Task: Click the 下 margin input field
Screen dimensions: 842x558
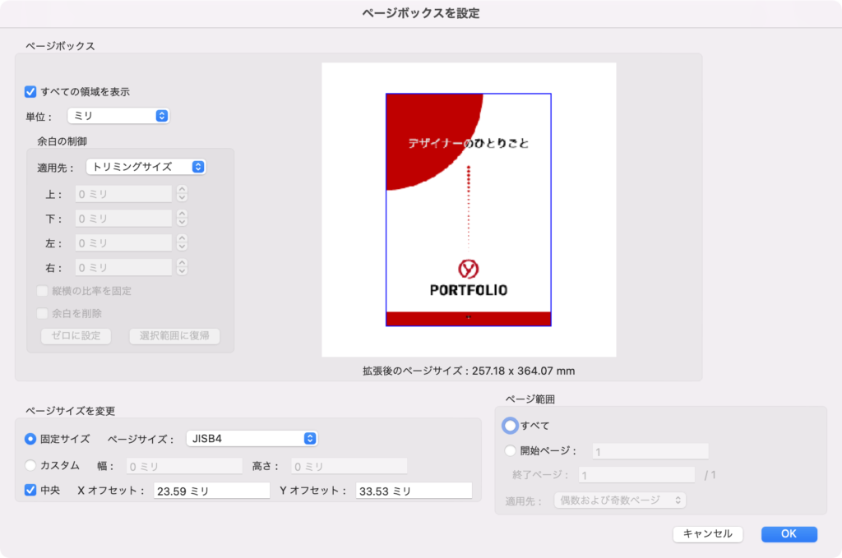Action: pos(123,219)
